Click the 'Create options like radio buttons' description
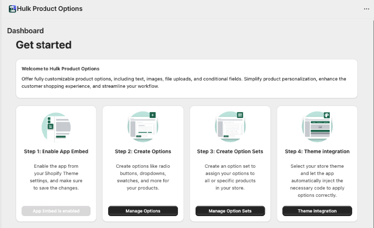Image resolution: width=374 pixels, height=228 pixels. (x=143, y=177)
